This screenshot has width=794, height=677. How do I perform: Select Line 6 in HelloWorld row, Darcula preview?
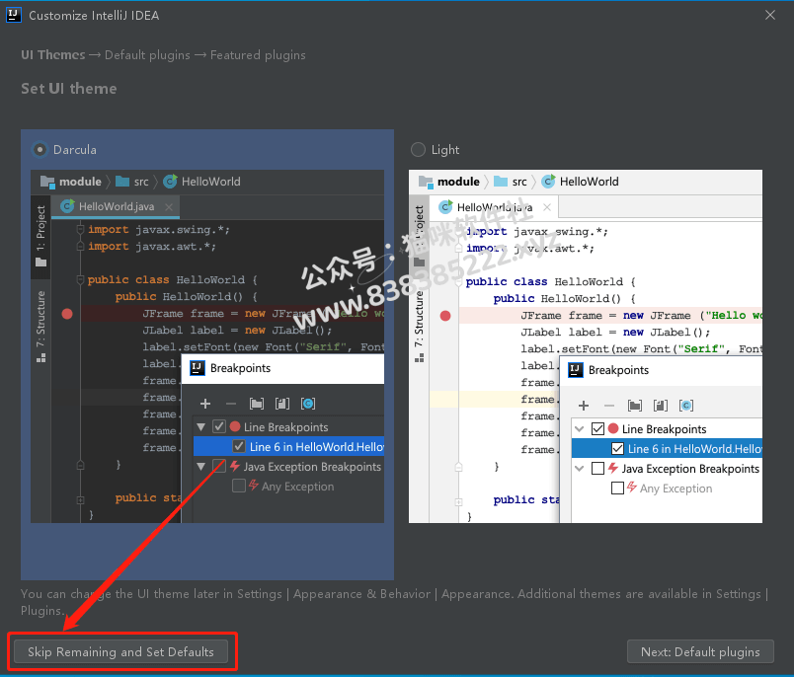pos(288,446)
